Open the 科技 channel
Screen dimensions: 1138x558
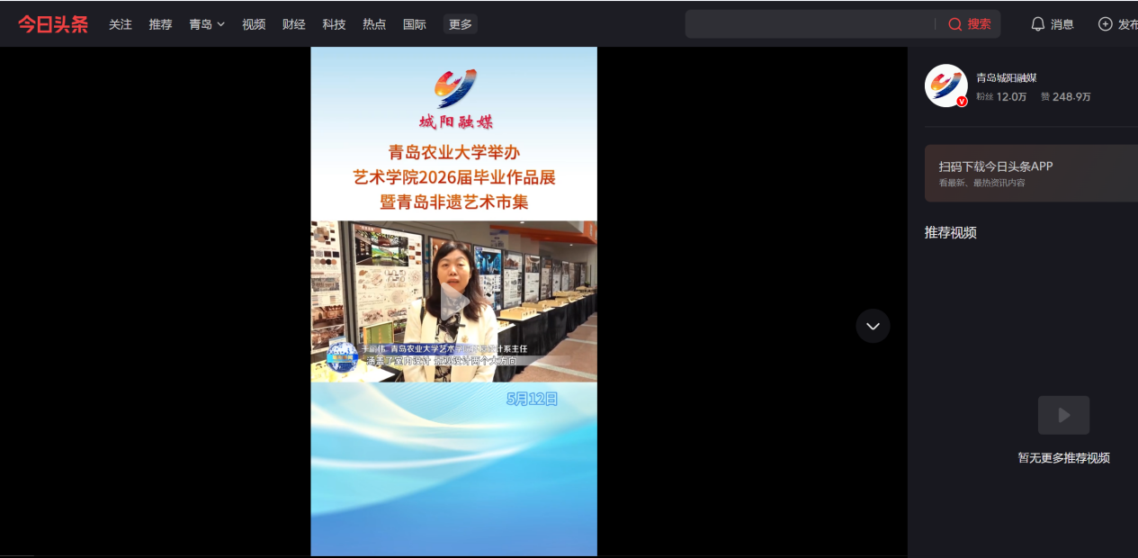point(334,24)
